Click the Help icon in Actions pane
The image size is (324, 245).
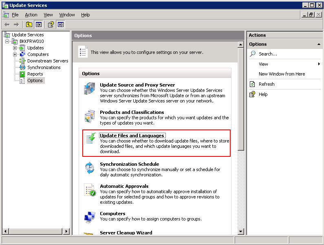point(252,94)
